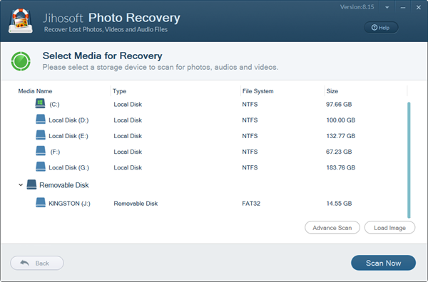Viewport: 428px width, 282px height.
Task: Select the Removable Disk group label
Action: click(64, 185)
